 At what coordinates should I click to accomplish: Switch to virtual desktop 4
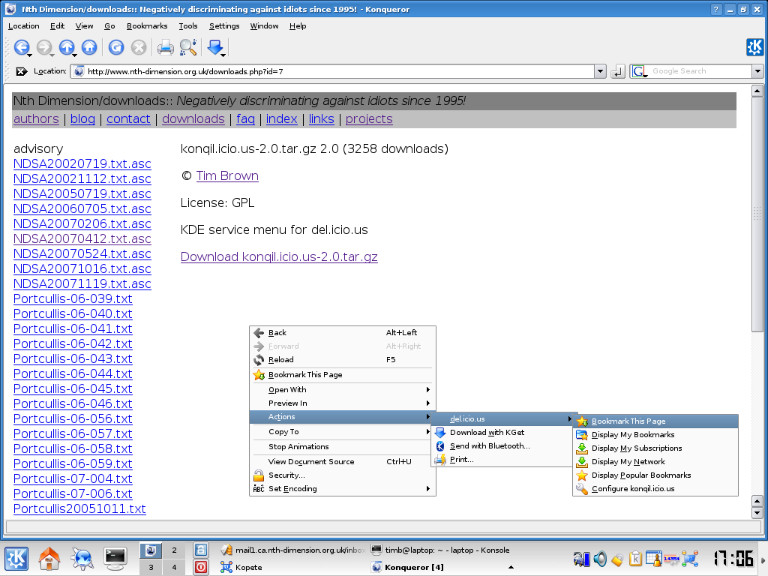pos(174,567)
